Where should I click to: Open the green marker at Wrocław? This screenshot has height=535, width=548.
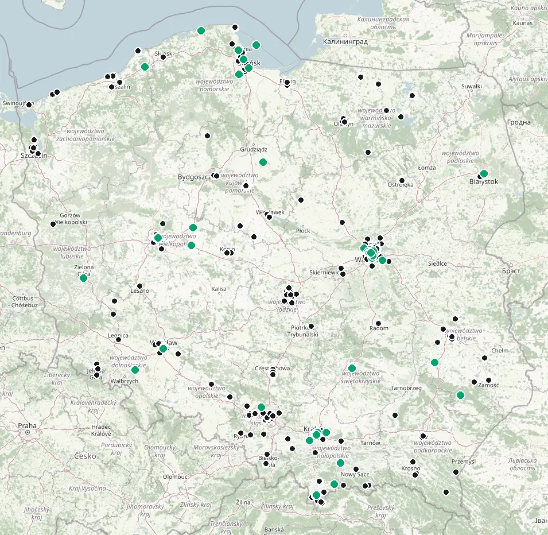163,348
